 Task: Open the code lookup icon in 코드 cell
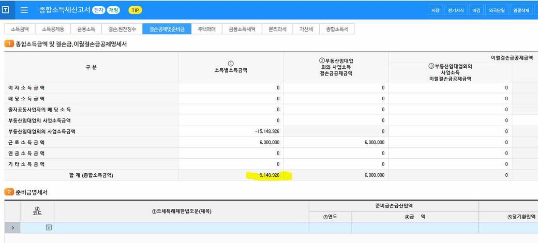[49, 227]
